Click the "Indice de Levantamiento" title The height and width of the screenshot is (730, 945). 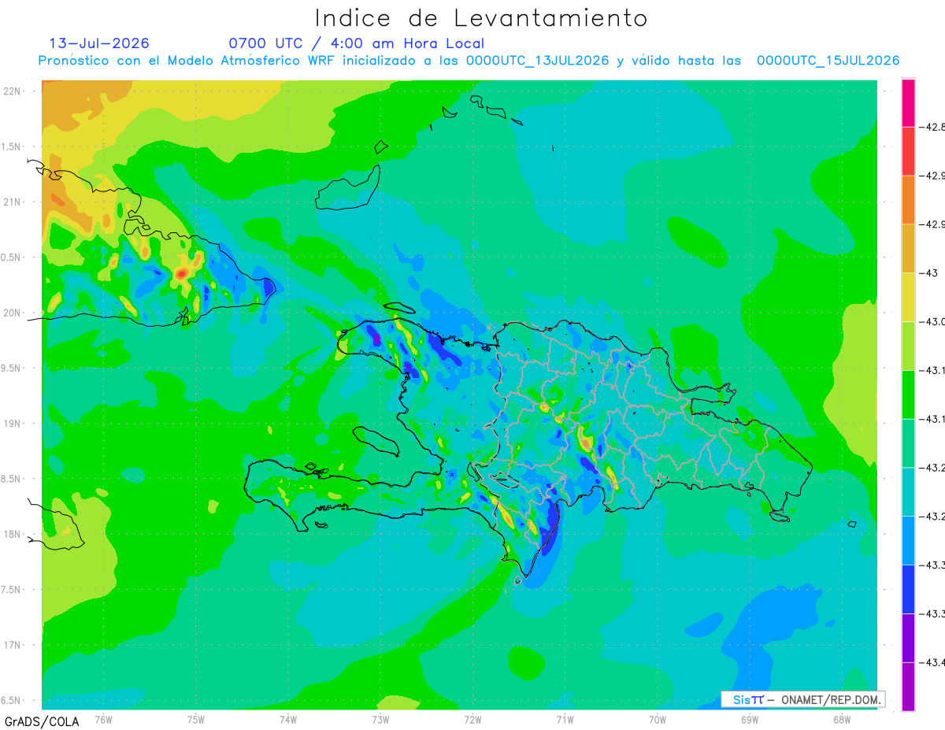point(481,17)
